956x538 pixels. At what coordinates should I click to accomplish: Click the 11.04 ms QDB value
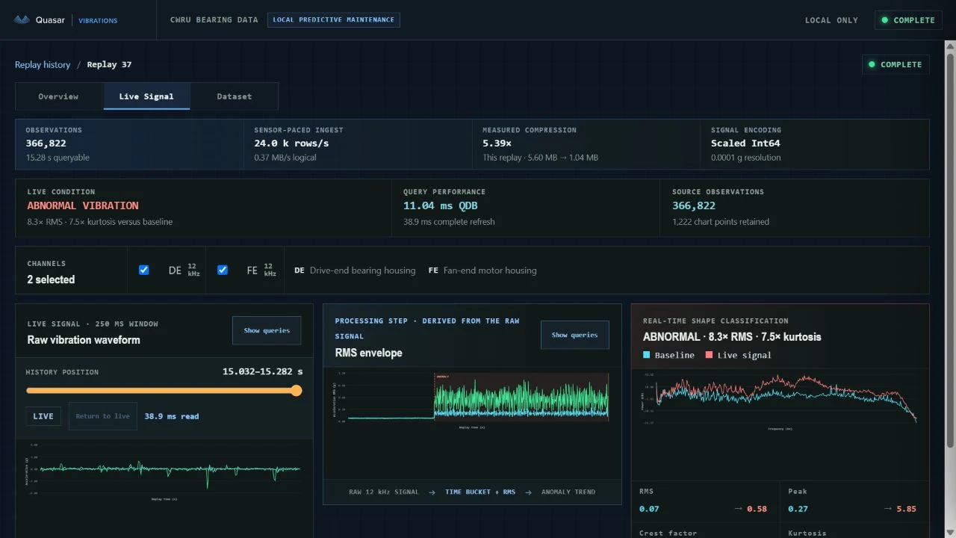click(441, 205)
